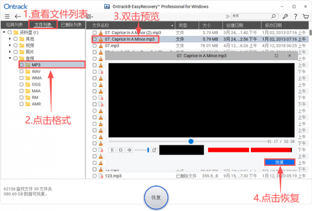Collapse the 音频 folder node
This screenshot has height=211, width=312.
point(10,58)
